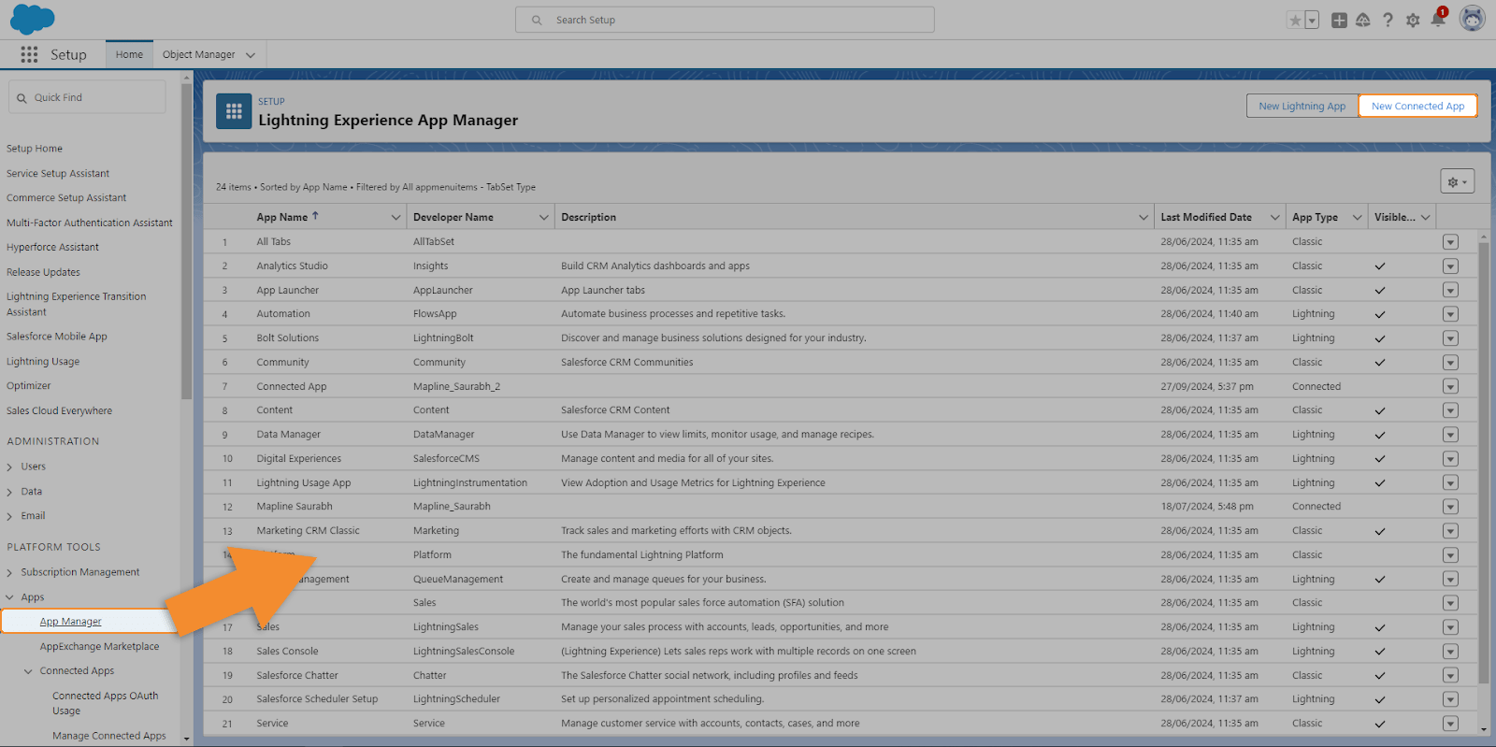Open the Help question mark icon
This screenshot has height=747, width=1496.
pos(1388,20)
